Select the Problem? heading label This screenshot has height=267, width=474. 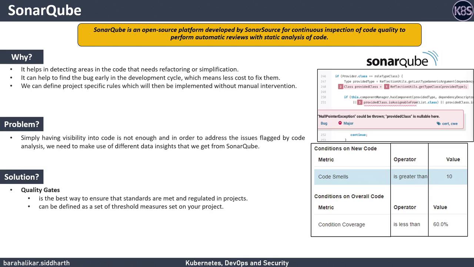(21, 124)
